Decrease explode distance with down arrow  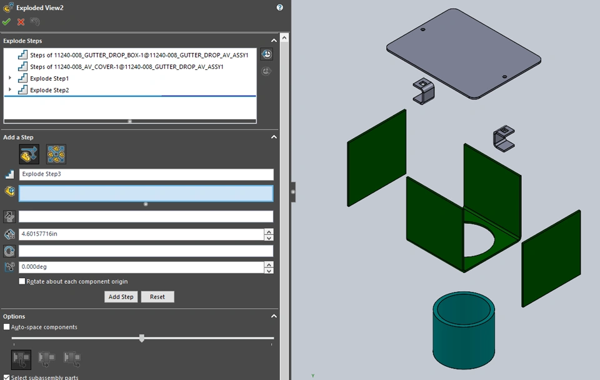pyautogui.click(x=269, y=237)
